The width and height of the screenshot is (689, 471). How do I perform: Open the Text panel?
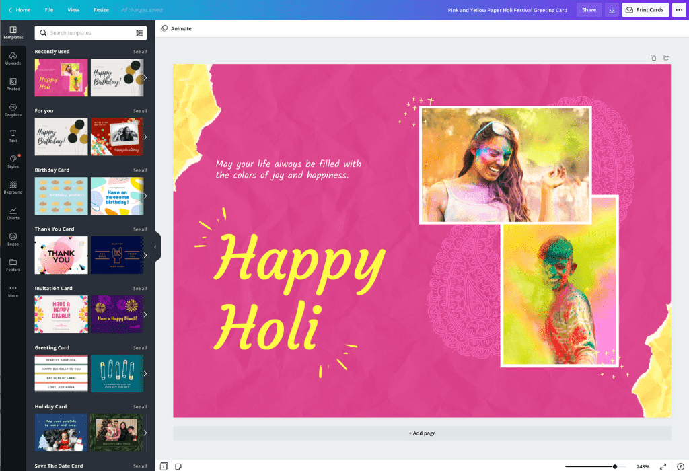[x=13, y=136]
